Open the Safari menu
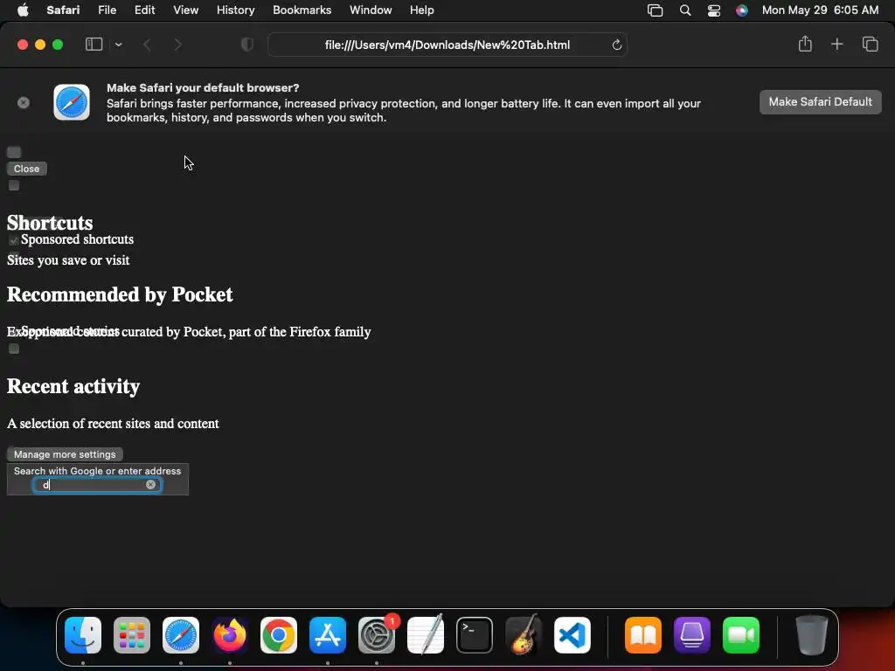This screenshot has height=671, width=895. click(63, 10)
